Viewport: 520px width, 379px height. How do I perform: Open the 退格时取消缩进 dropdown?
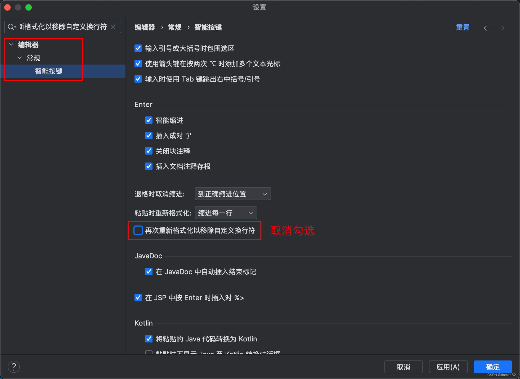232,194
